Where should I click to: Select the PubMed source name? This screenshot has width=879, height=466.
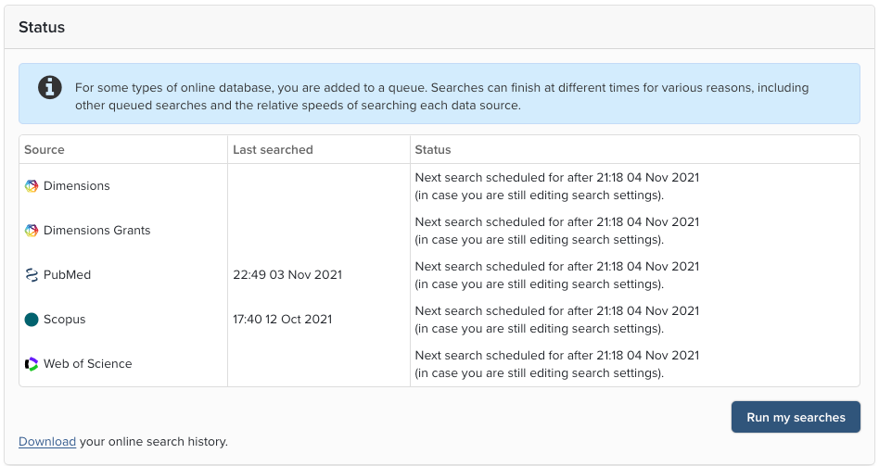pos(67,275)
